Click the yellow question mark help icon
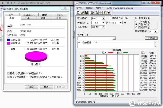Viewport: 163px width, 108px height. (105, 13)
